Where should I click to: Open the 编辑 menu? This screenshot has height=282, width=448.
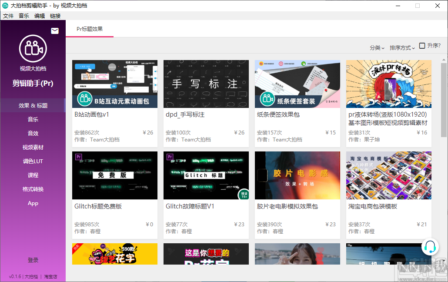(x=39, y=16)
